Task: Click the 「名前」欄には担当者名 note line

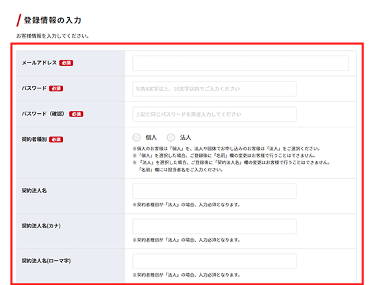Action: (x=181, y=170)
